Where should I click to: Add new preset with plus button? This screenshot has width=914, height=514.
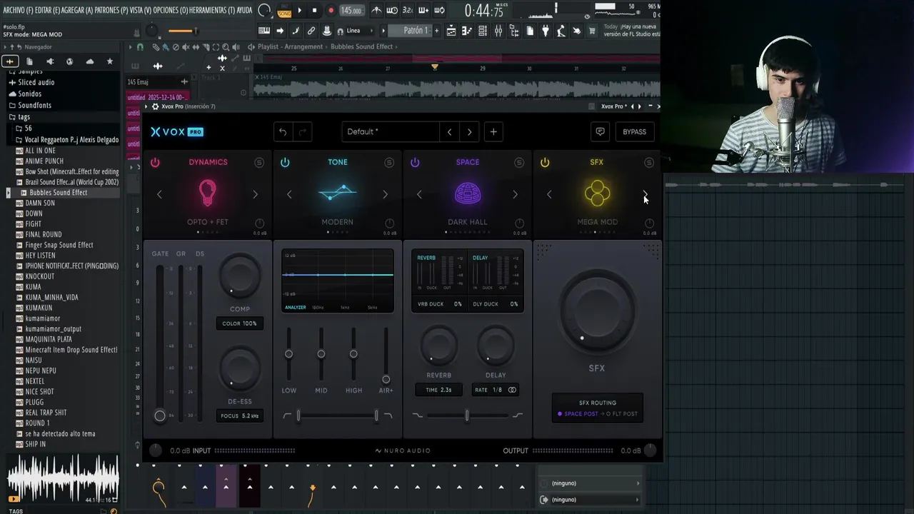493,132
